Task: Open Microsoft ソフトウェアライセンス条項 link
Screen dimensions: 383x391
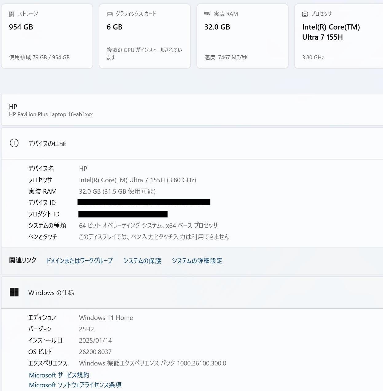Action: point(75,385)
